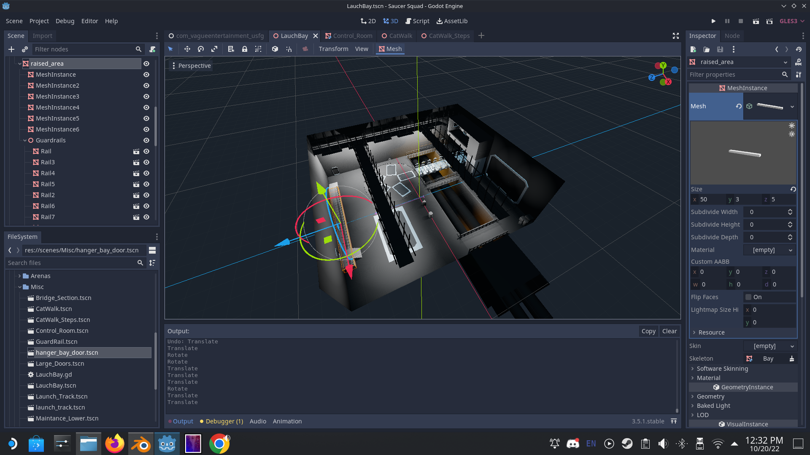Open the Skin [empty] dropdown
The image size is (810, 455).
point(770,346)
